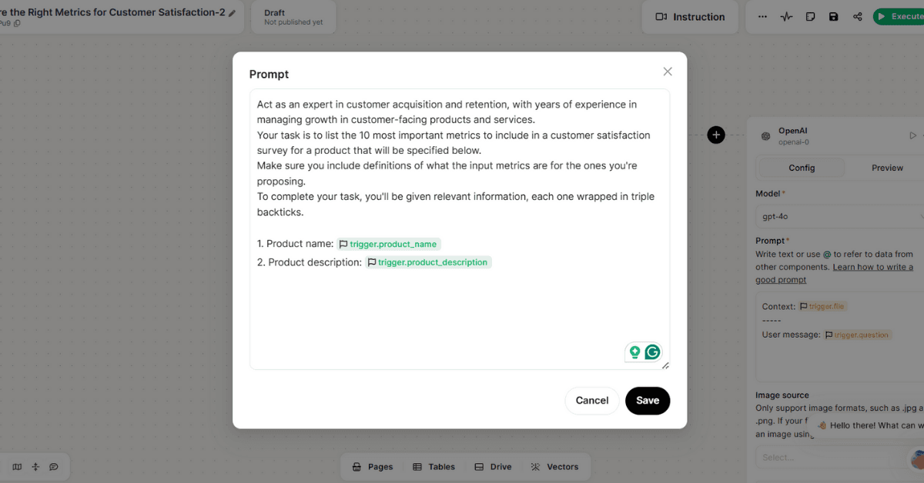Viewport: 924px width, 483px height.
Task: Click the pencil icon to rename the workflow
Action: (233, 13)
